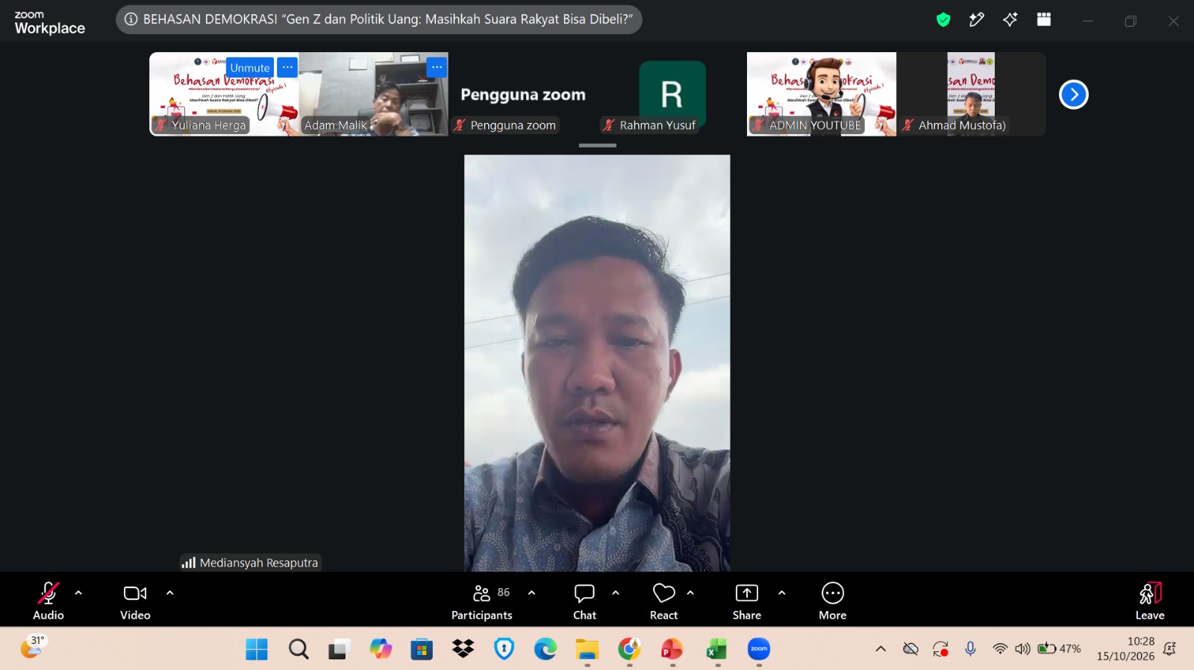Select the Pengguna zoom participant tile
Image resolution: width=1194 pixels, height=670 pixels.
pyautogui.click(x=522, y=94)
